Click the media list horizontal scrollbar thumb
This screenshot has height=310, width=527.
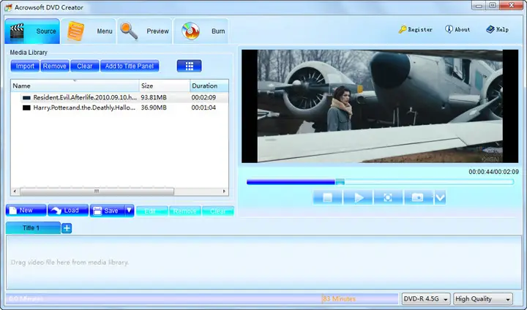pos(97,192)
